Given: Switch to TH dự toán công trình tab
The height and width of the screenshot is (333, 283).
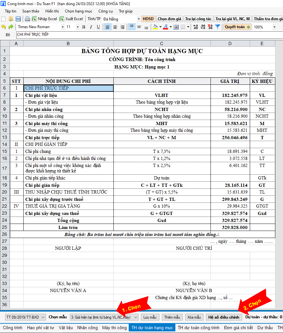Looking at the screenshot, I should (199, 328).
